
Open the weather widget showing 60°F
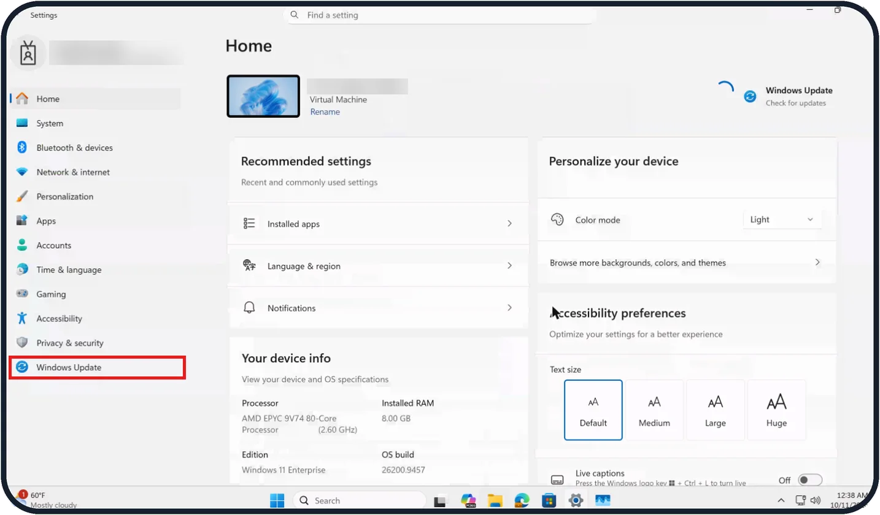pos(47,500)
